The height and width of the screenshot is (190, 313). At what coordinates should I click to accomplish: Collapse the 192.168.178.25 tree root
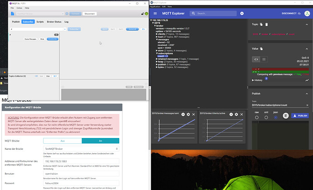click(x=151, y=20)
